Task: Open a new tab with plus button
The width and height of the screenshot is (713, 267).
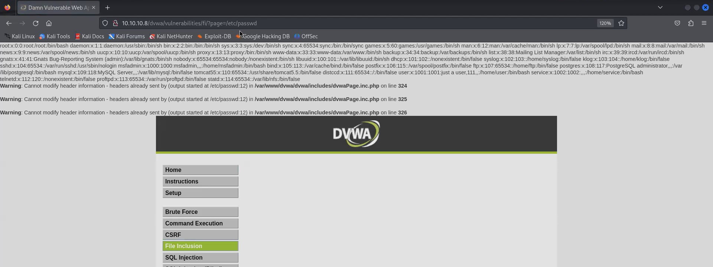Action: [x=107, y=7]
